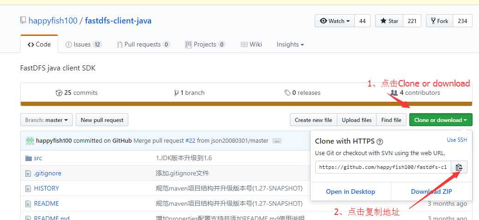Click the repository book icon beside happyfish100
479x220 pixels.
pyautogui.click(x=23, y=21)
